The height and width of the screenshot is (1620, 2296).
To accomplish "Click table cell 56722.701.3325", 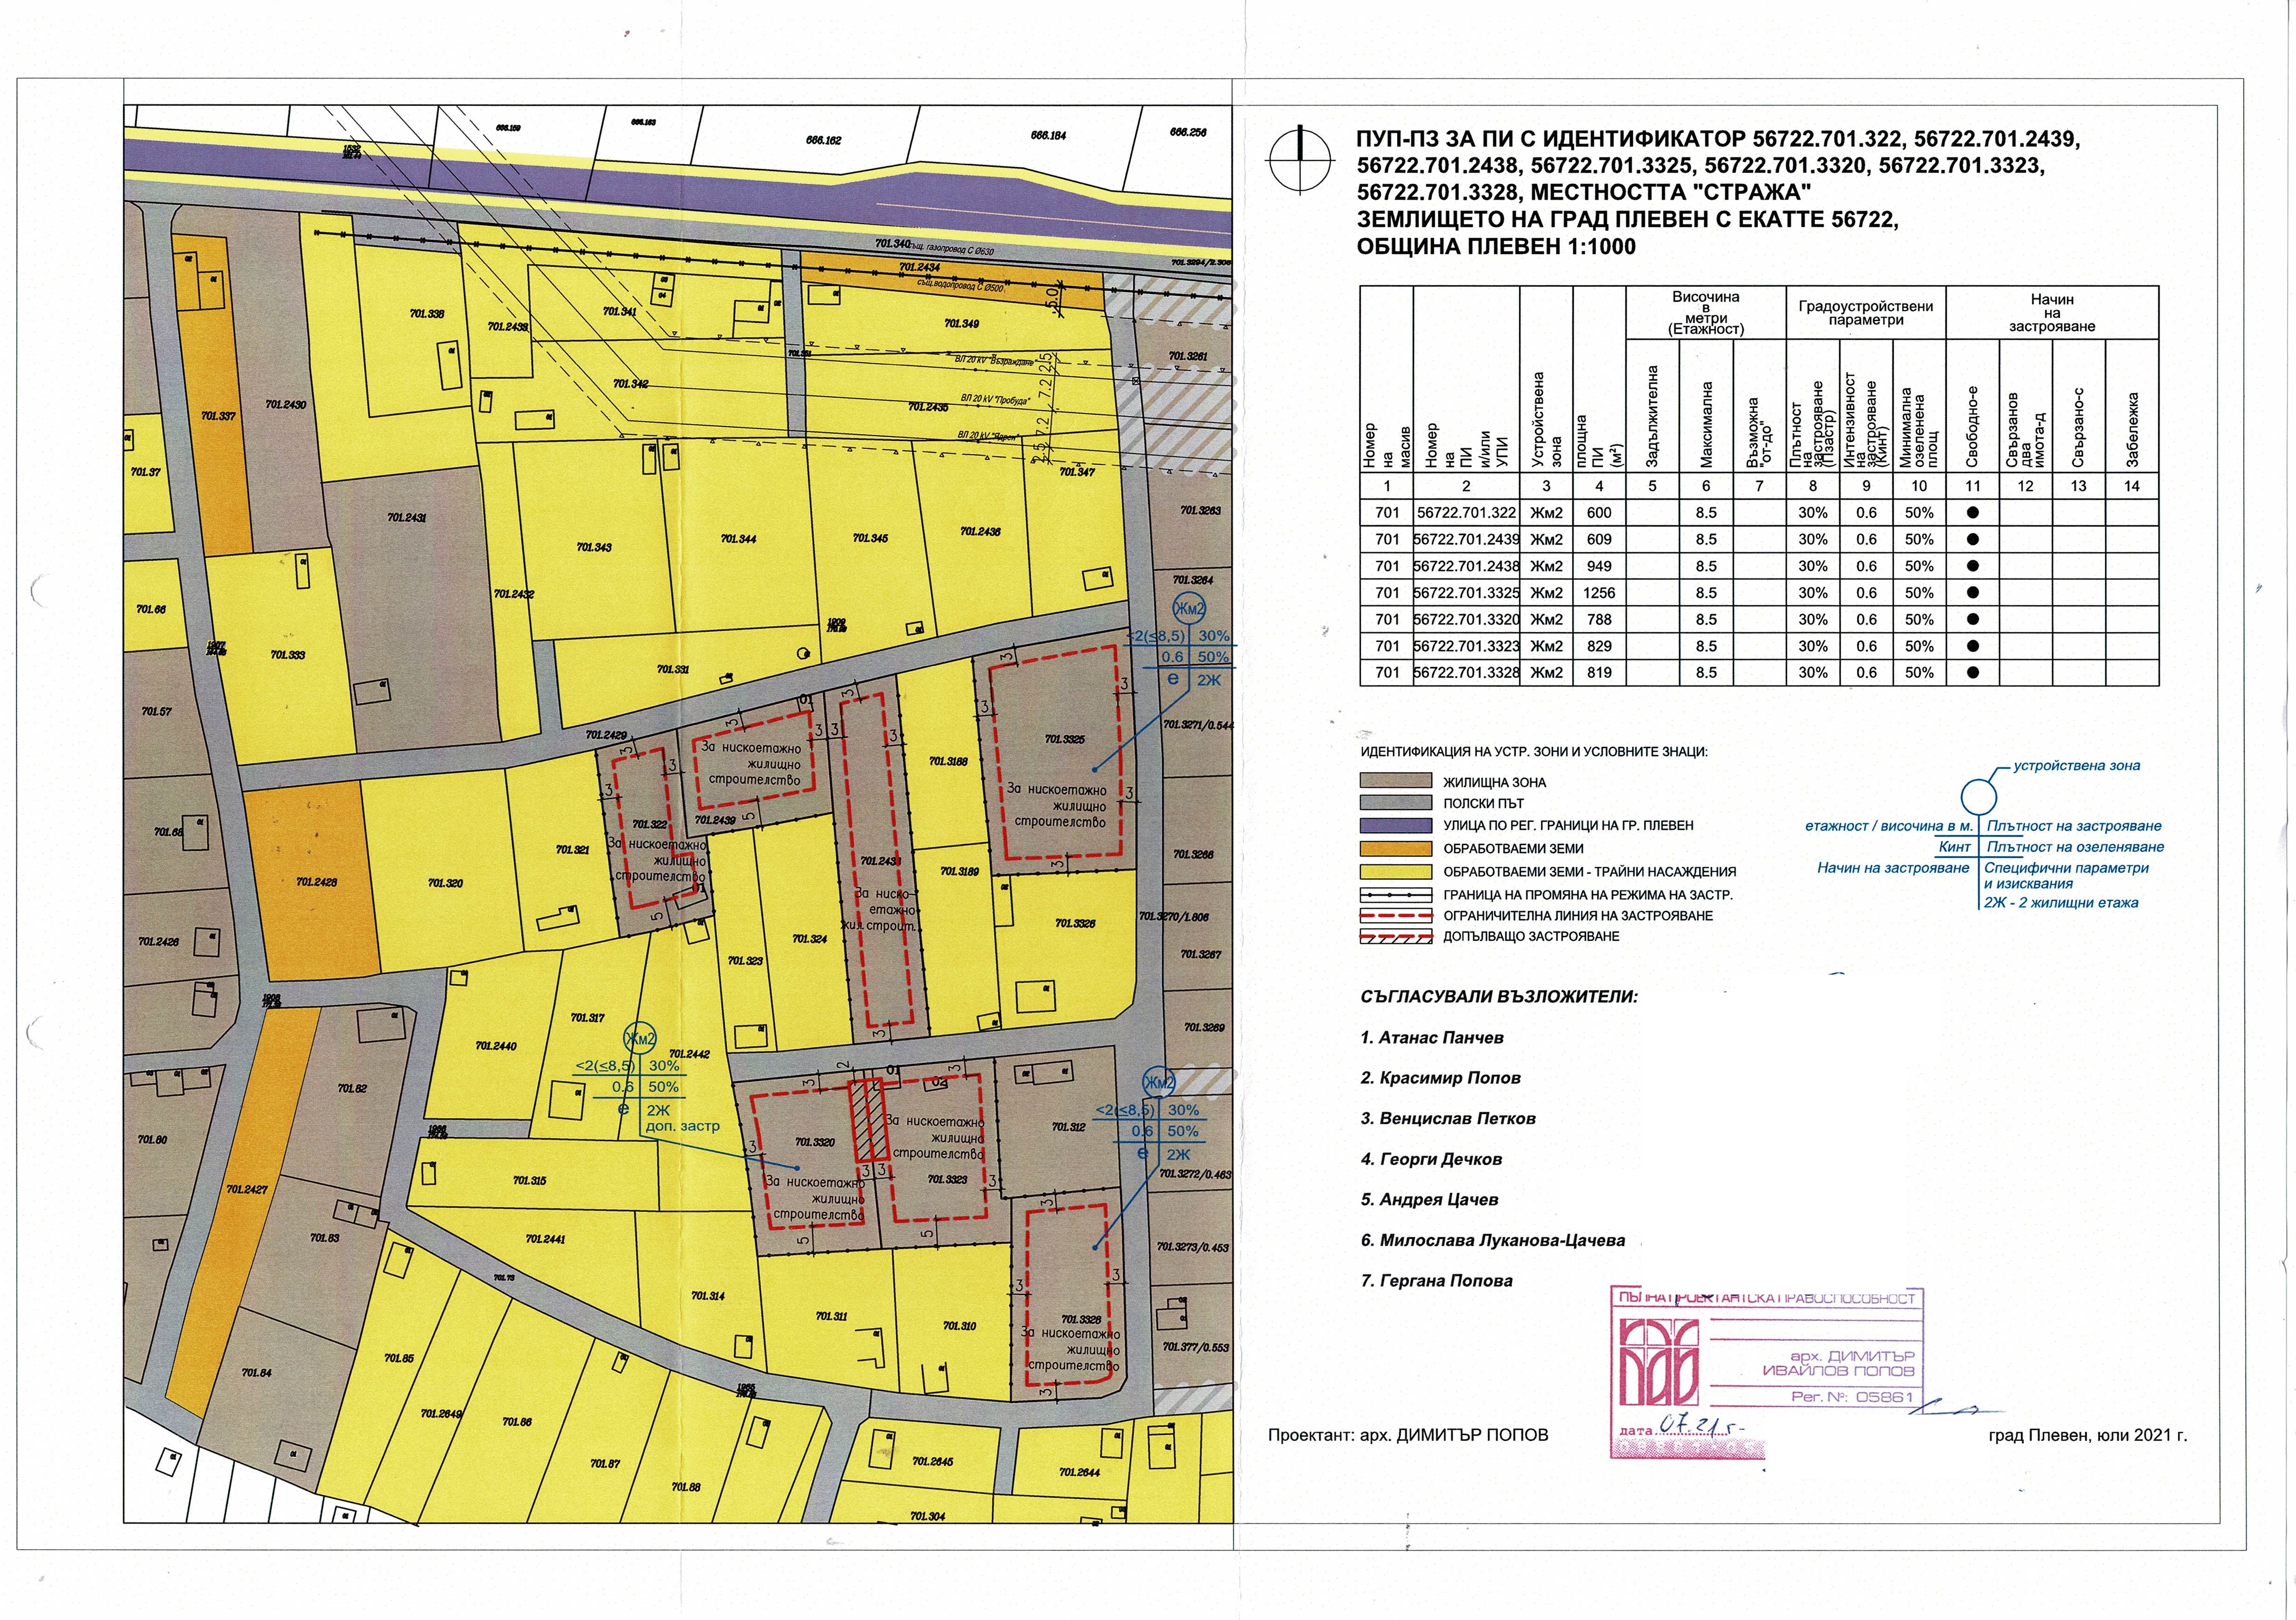I will click(x=1466, y=593).
